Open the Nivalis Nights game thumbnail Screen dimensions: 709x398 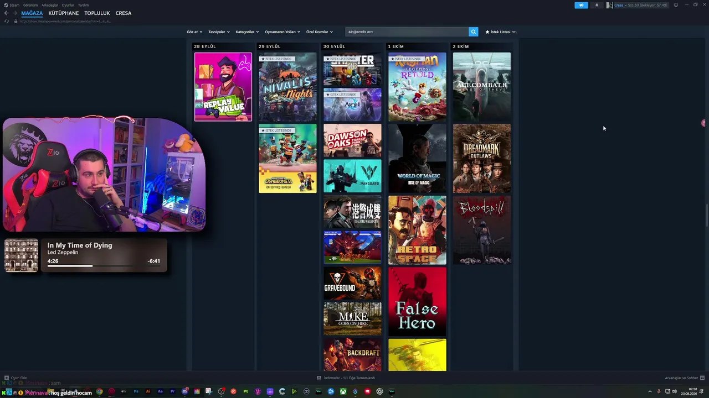click(x=287, y=87)
